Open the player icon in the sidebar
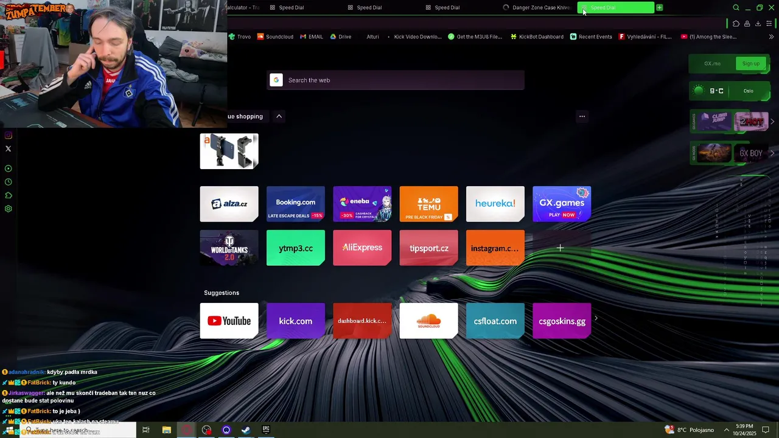 click(x=8, y=169)
